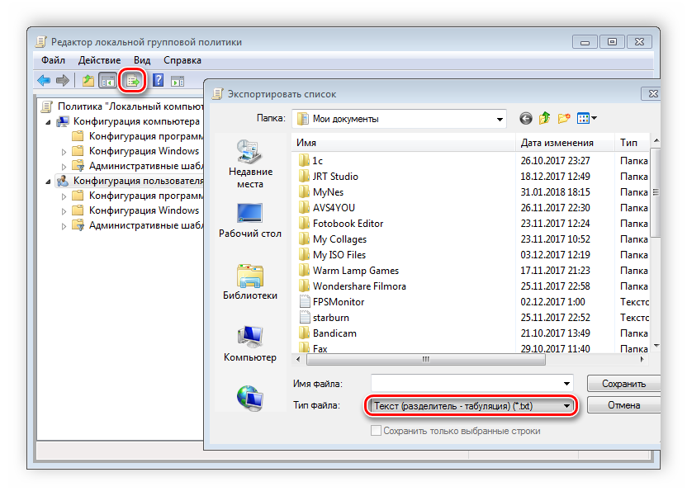
Task: Select the Fotobook Editor folder row
Action: click(x=341, y=224)
